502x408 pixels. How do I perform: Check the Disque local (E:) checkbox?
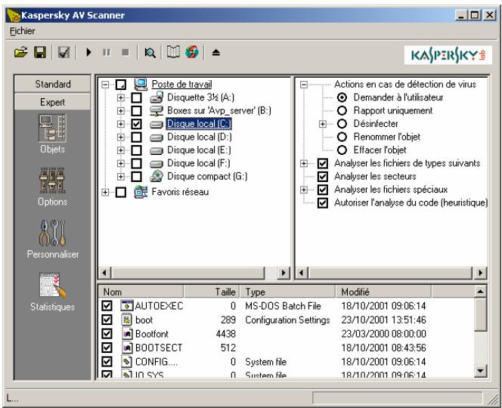(x=136, y=150)
